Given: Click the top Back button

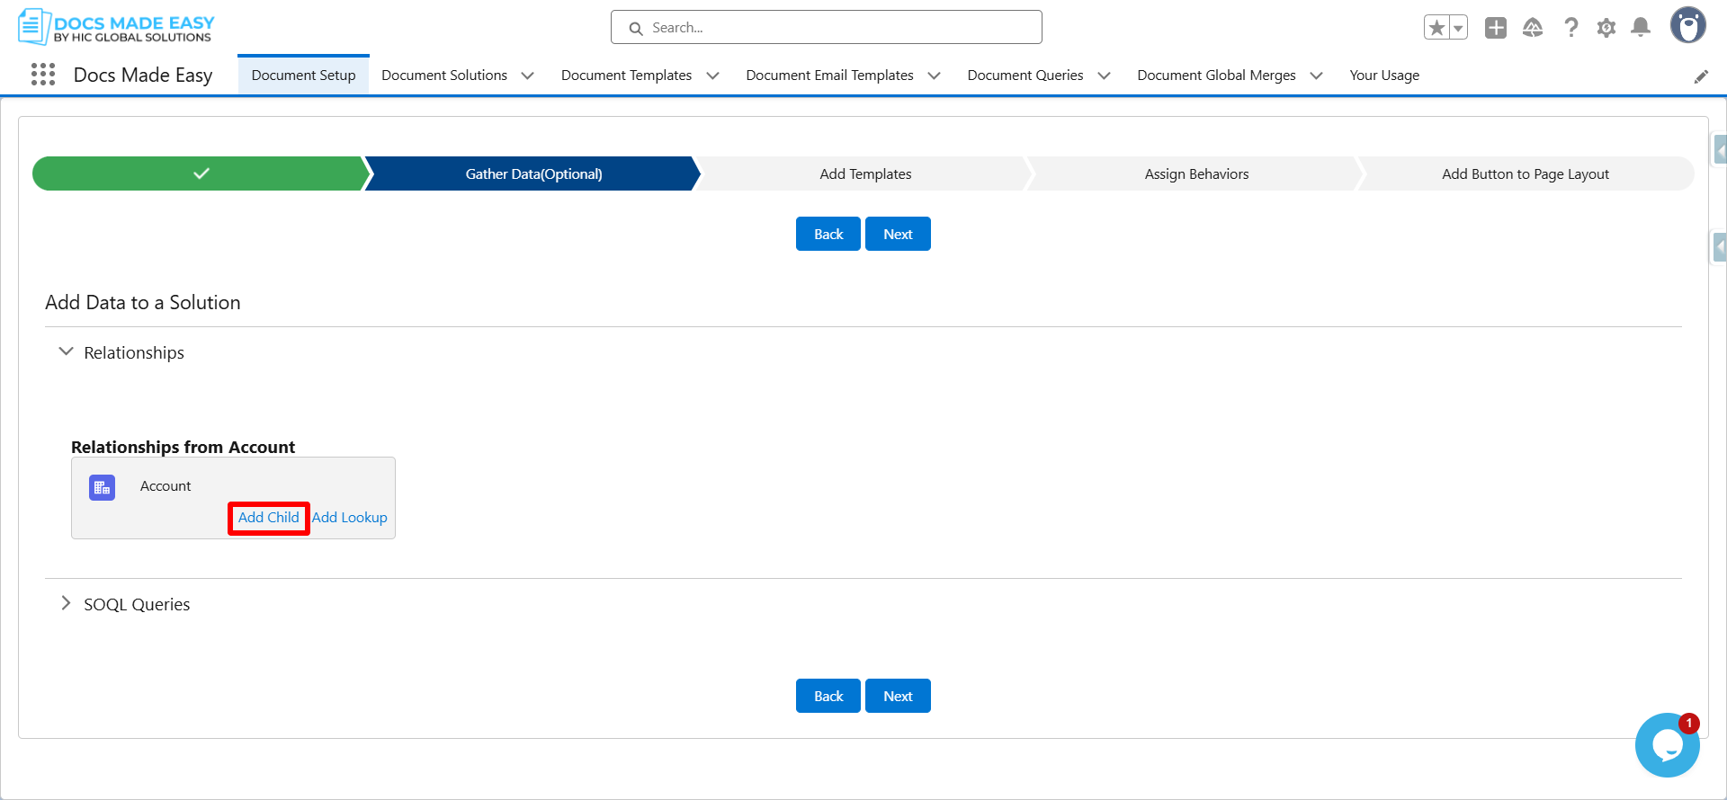Looking at the screenshot, I should pyautogui.click(x=828, y=234).
